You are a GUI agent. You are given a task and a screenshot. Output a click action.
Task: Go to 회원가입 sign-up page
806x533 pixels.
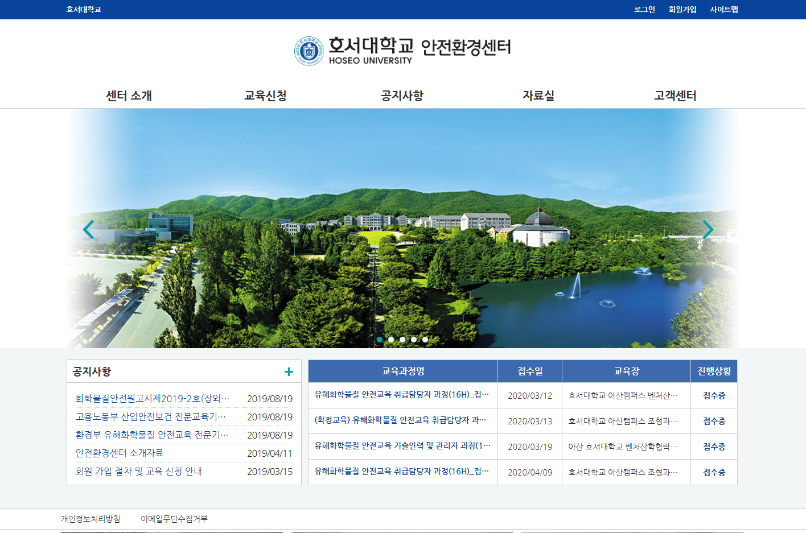(x=682, y=10)
